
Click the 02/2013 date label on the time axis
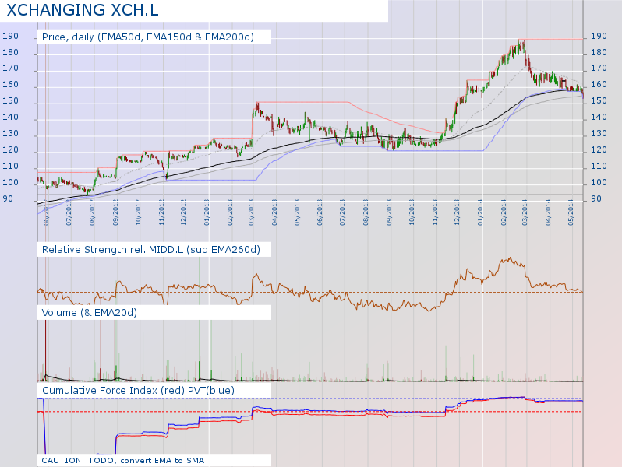(x=230, y=212)
